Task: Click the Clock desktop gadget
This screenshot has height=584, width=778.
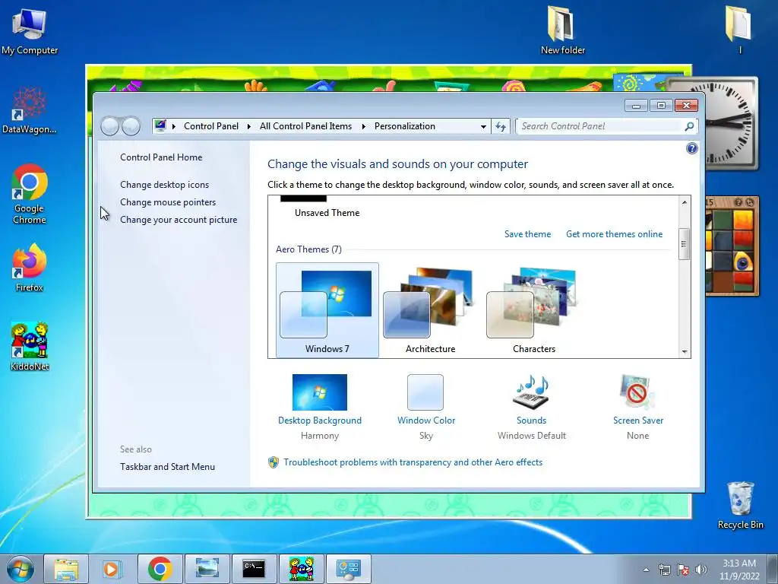Action: pos(731,123)
